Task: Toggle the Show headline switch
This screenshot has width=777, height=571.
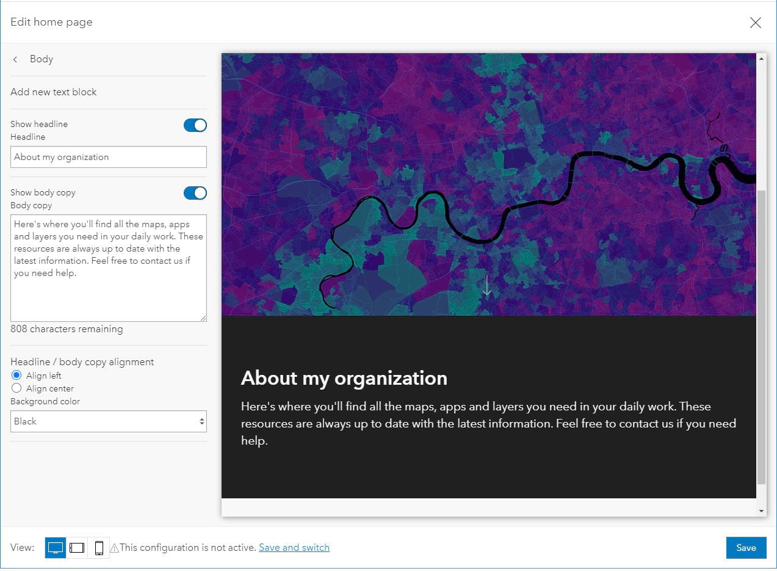Action: pos(195,125)
